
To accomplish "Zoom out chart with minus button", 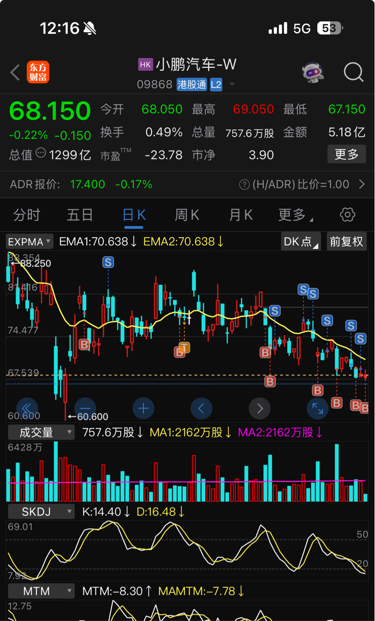I will coord(85,408).
